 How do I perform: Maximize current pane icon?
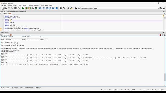tap(61, 8)
